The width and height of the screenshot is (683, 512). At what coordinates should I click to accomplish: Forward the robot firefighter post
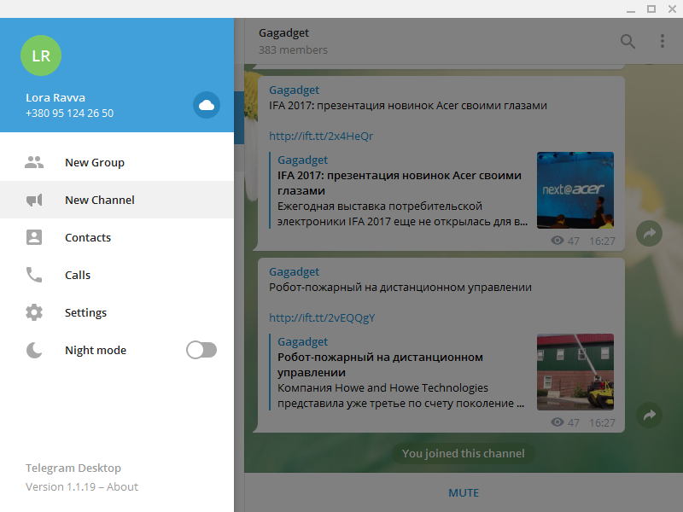[649, 415]
